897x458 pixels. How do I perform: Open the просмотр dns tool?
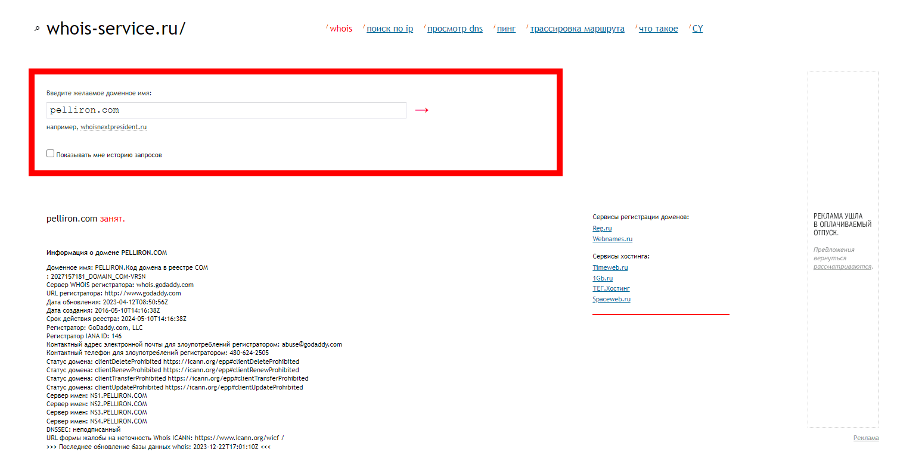[455, 29]
